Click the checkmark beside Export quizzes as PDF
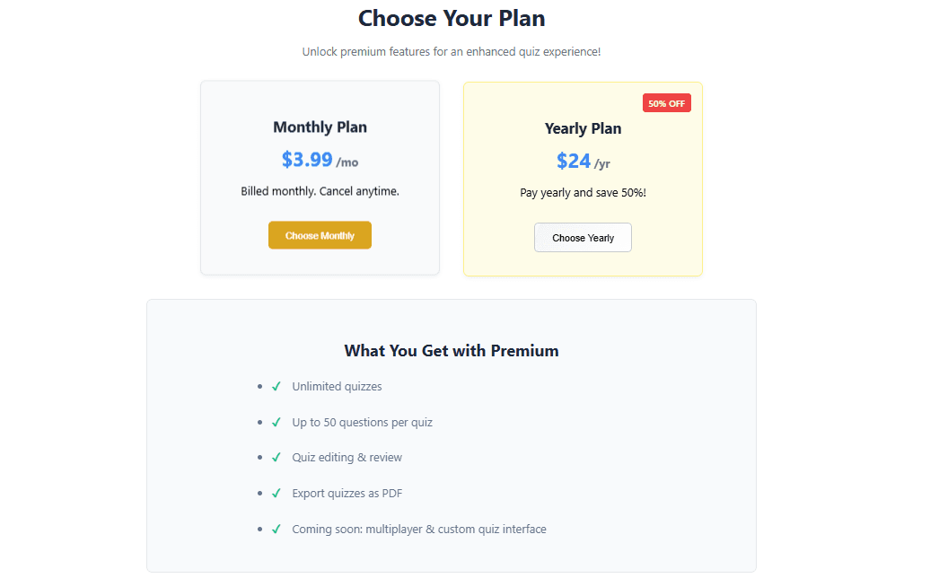The height and width of the screenshot is (587, 930). (276, 493)
